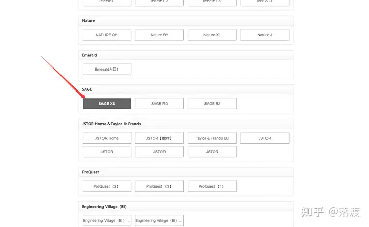Click the SAGE section heading

pyautogui.click(x=87, y=89)
